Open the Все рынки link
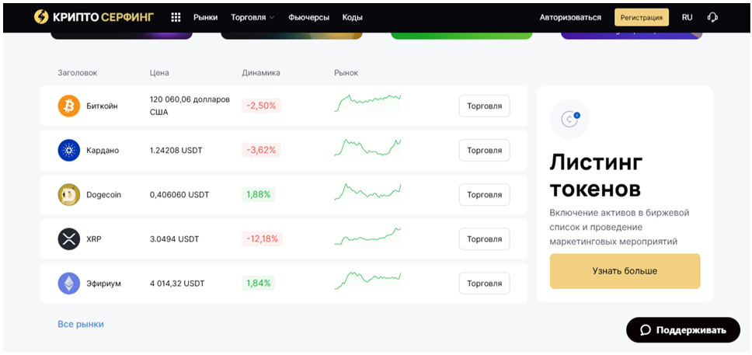The width and height of the screenshot is (752, 355). tap(81, 324)
